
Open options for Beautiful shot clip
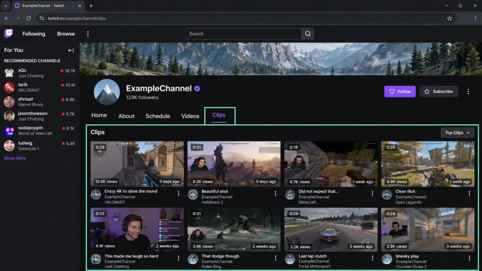(275, 193)
